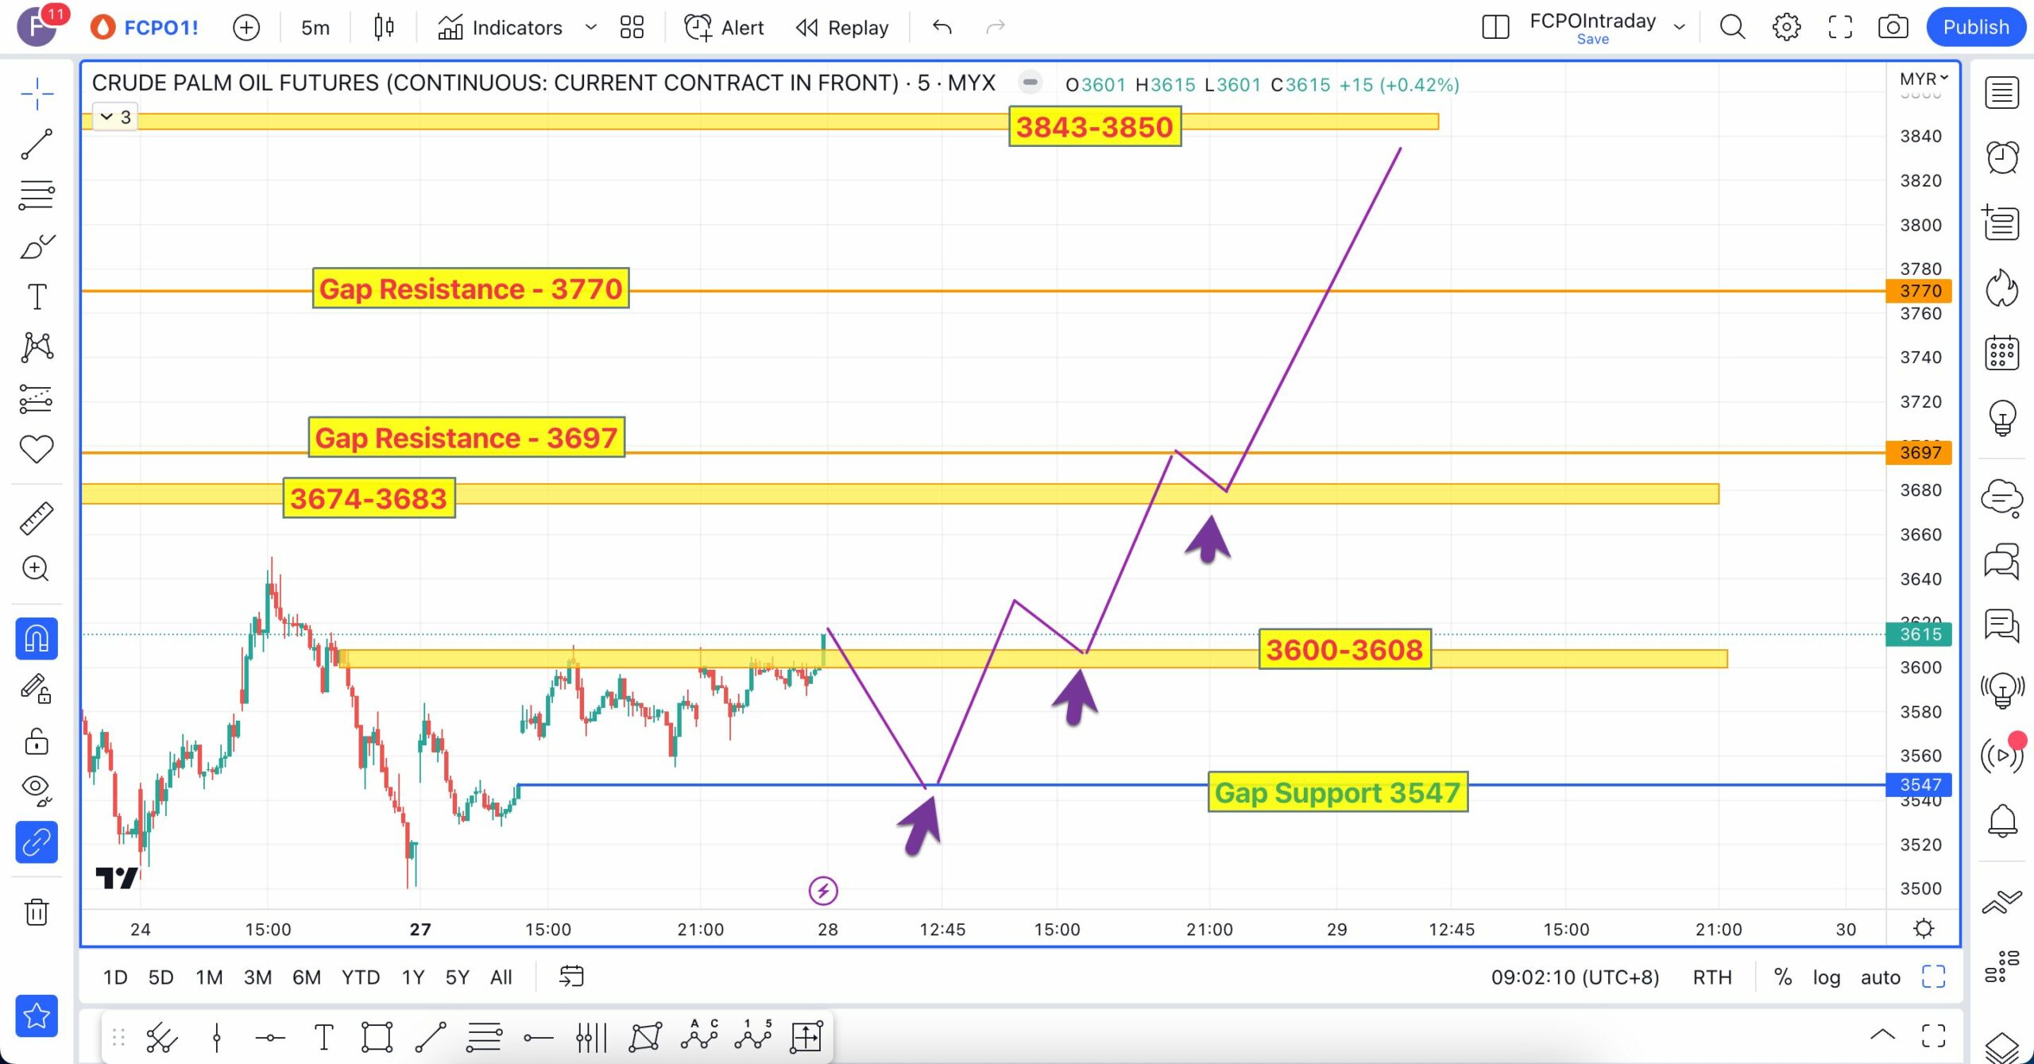Click the trash icon to remove drawings
The image size is (2034, 1064).
pyautogui.click(x=37, y=911)
